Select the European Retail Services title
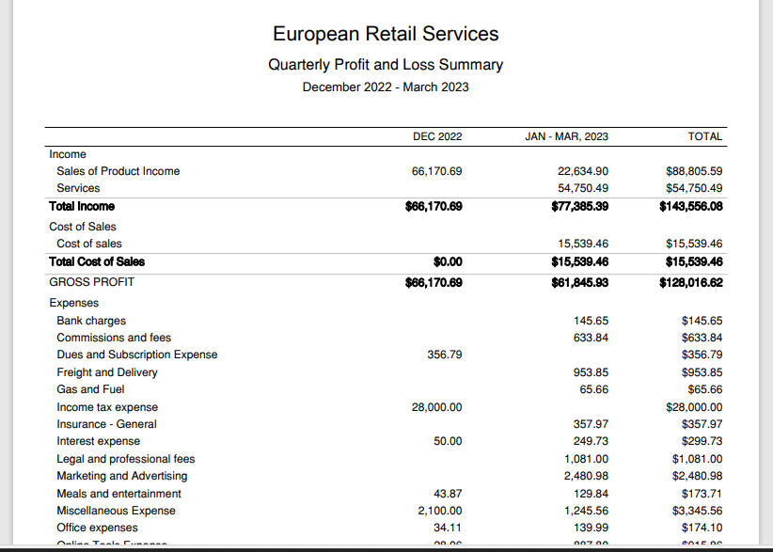 386,34
